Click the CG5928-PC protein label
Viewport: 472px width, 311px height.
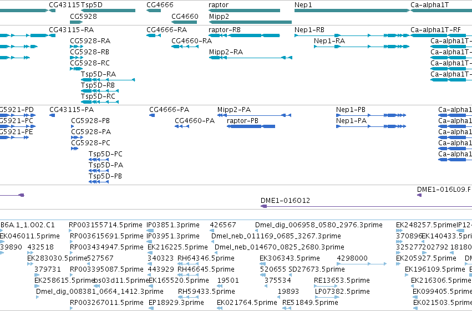pos(90,143)
